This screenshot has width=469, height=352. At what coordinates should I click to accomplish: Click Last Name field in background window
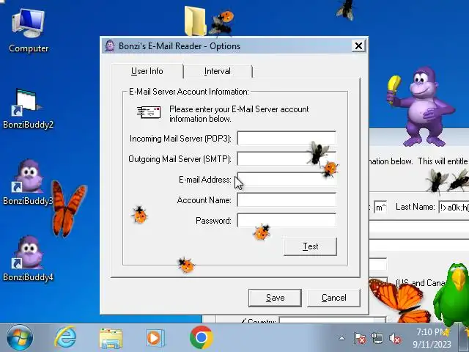pos(454,207)
